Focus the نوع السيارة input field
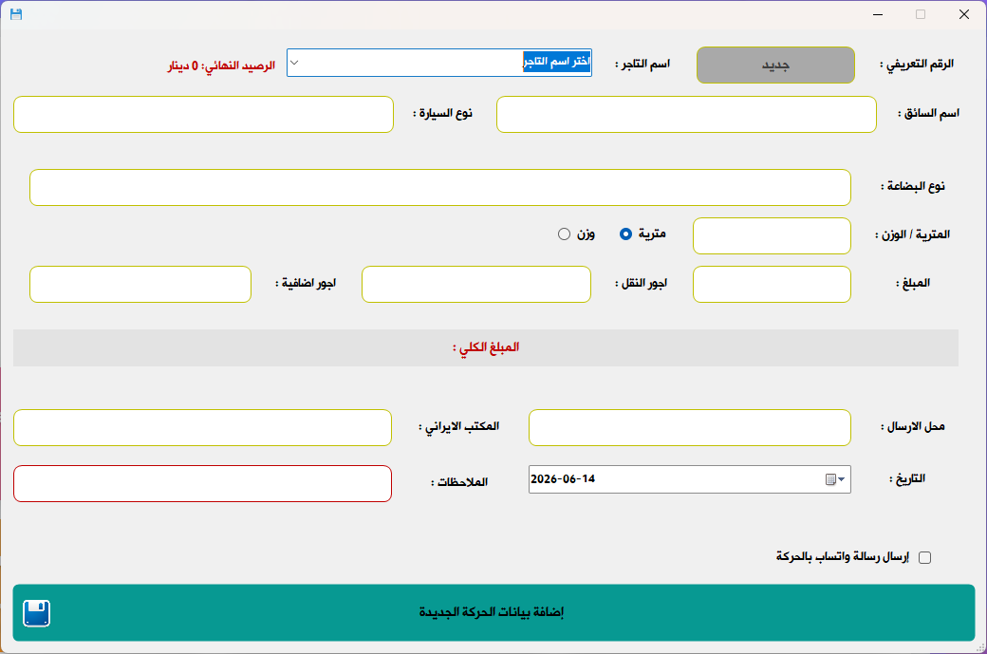 [203, 115]
